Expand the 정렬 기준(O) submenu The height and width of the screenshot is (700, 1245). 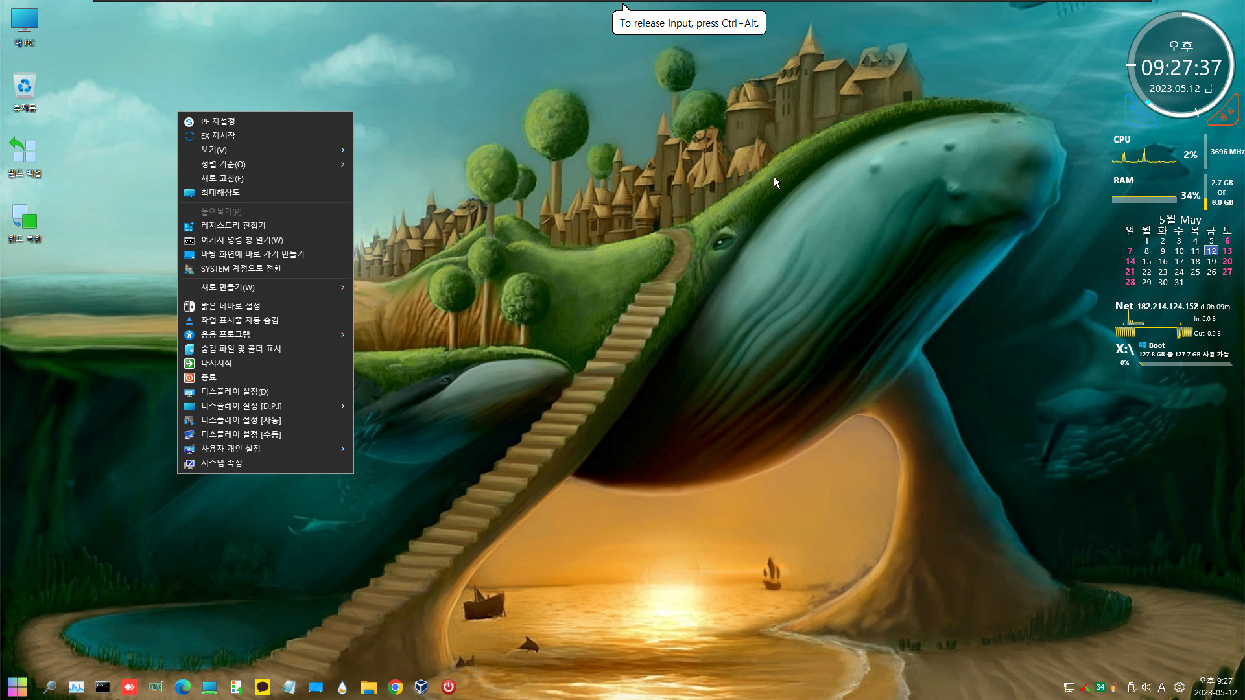pos(265,164)
